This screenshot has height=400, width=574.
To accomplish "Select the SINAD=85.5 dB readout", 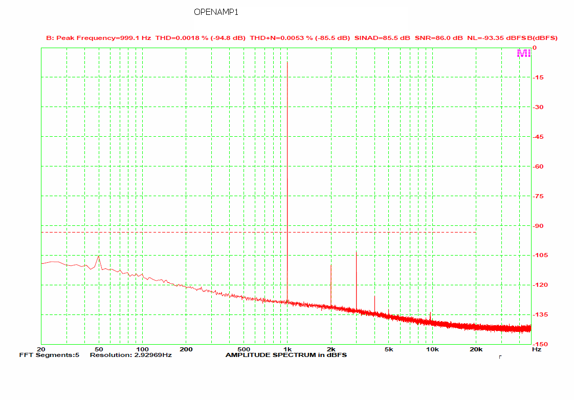I will [382, 38].
